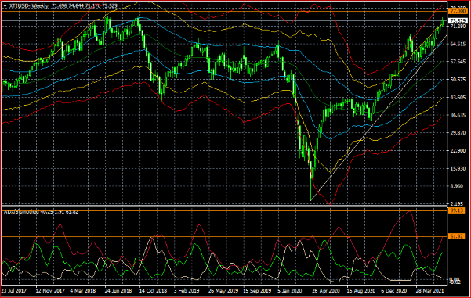Click the 26 May 2019 date label

point(223,290)
